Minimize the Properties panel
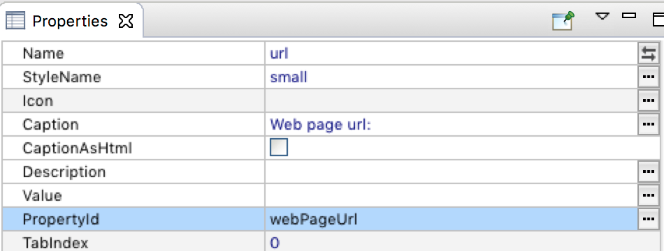 pos(629,15)
